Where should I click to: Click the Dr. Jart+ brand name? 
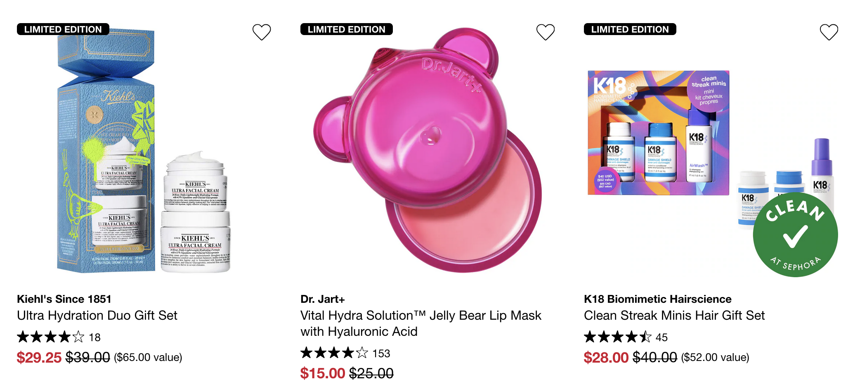coord(322,299)
